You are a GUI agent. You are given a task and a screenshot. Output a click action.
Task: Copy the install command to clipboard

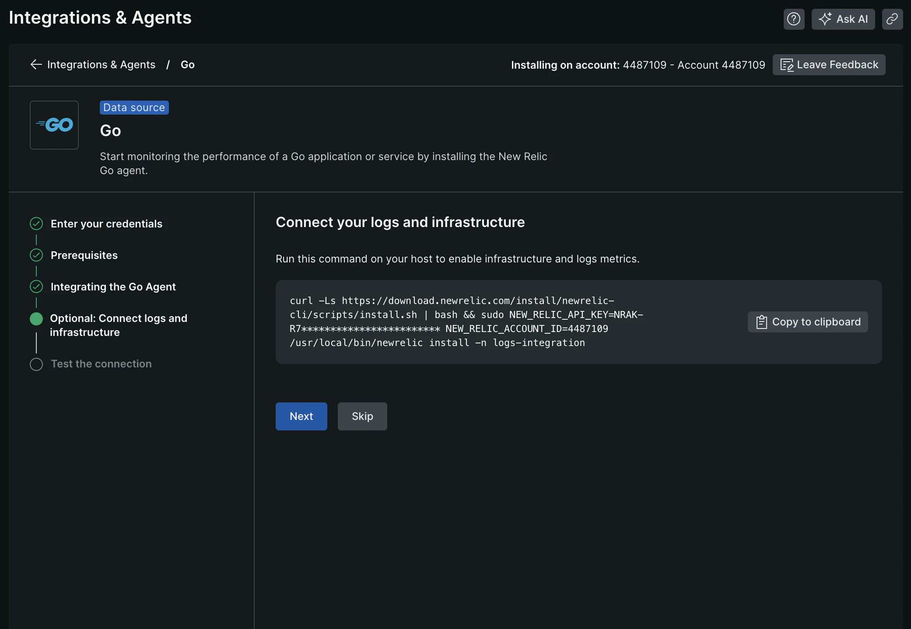[x=808, y=322]
